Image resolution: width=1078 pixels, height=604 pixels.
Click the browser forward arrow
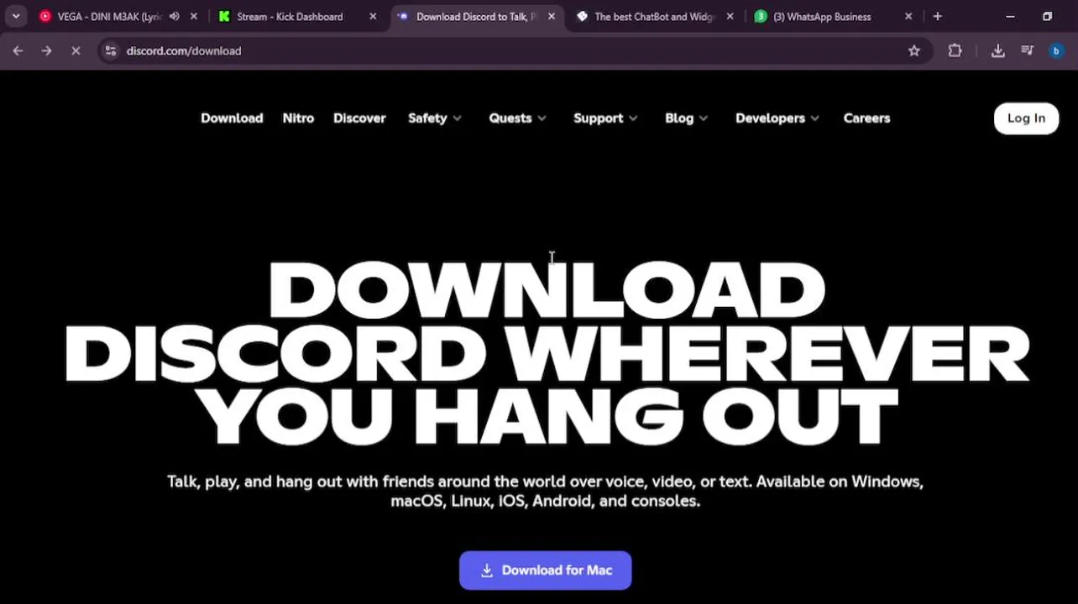pyautogui.click(x=47, y=51)
